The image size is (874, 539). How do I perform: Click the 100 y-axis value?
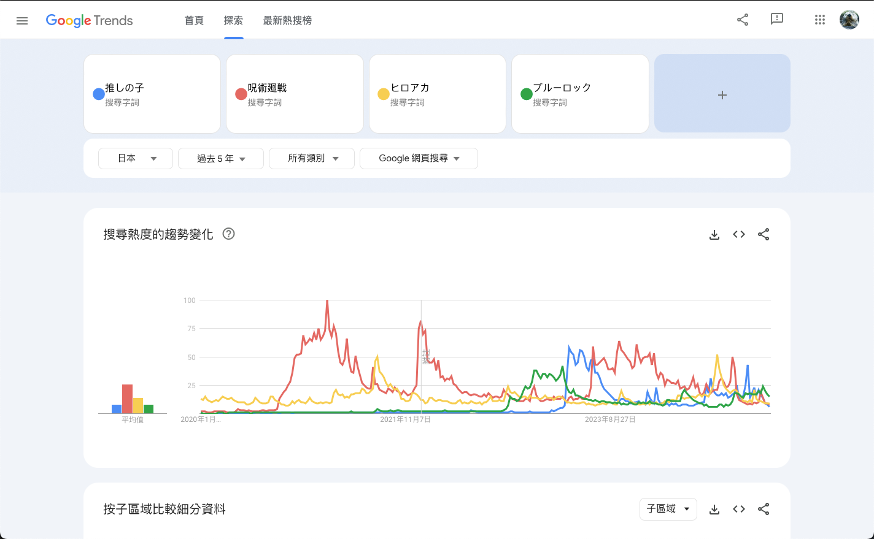click(190, 300)
